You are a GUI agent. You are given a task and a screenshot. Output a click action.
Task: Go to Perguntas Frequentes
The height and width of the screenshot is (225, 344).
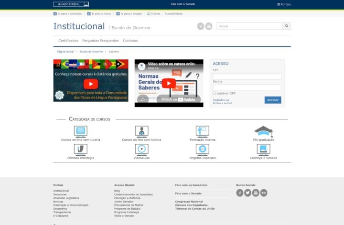tap(100, 41)
